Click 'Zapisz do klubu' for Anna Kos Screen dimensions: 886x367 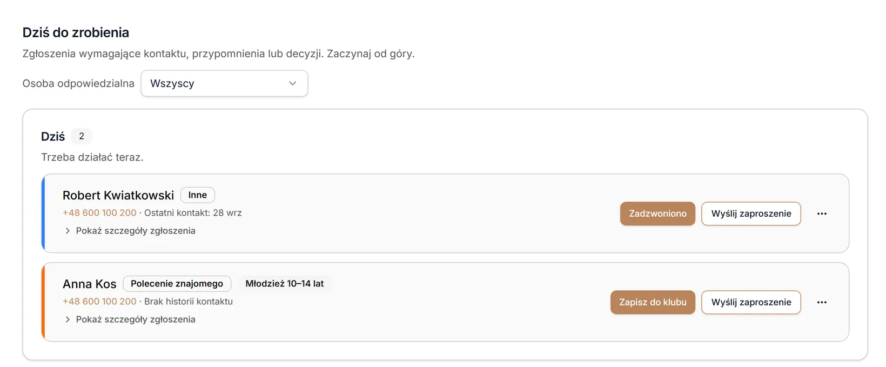click(x=653, y=302)
